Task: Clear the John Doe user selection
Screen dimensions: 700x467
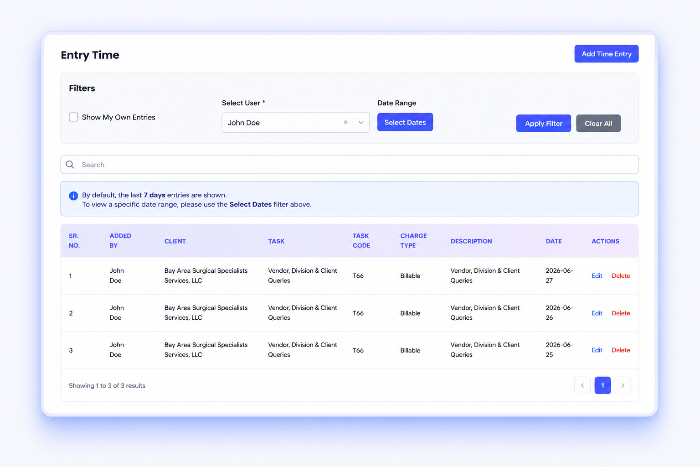Action: pyautogui.click(x=345, y=122)
